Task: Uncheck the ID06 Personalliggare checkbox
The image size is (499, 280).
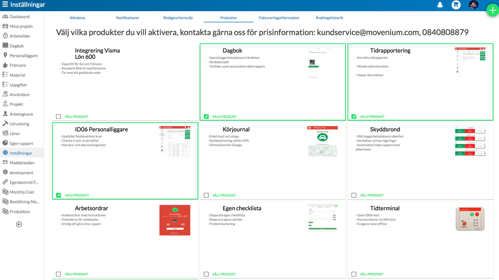Action: tap(58, 195)
